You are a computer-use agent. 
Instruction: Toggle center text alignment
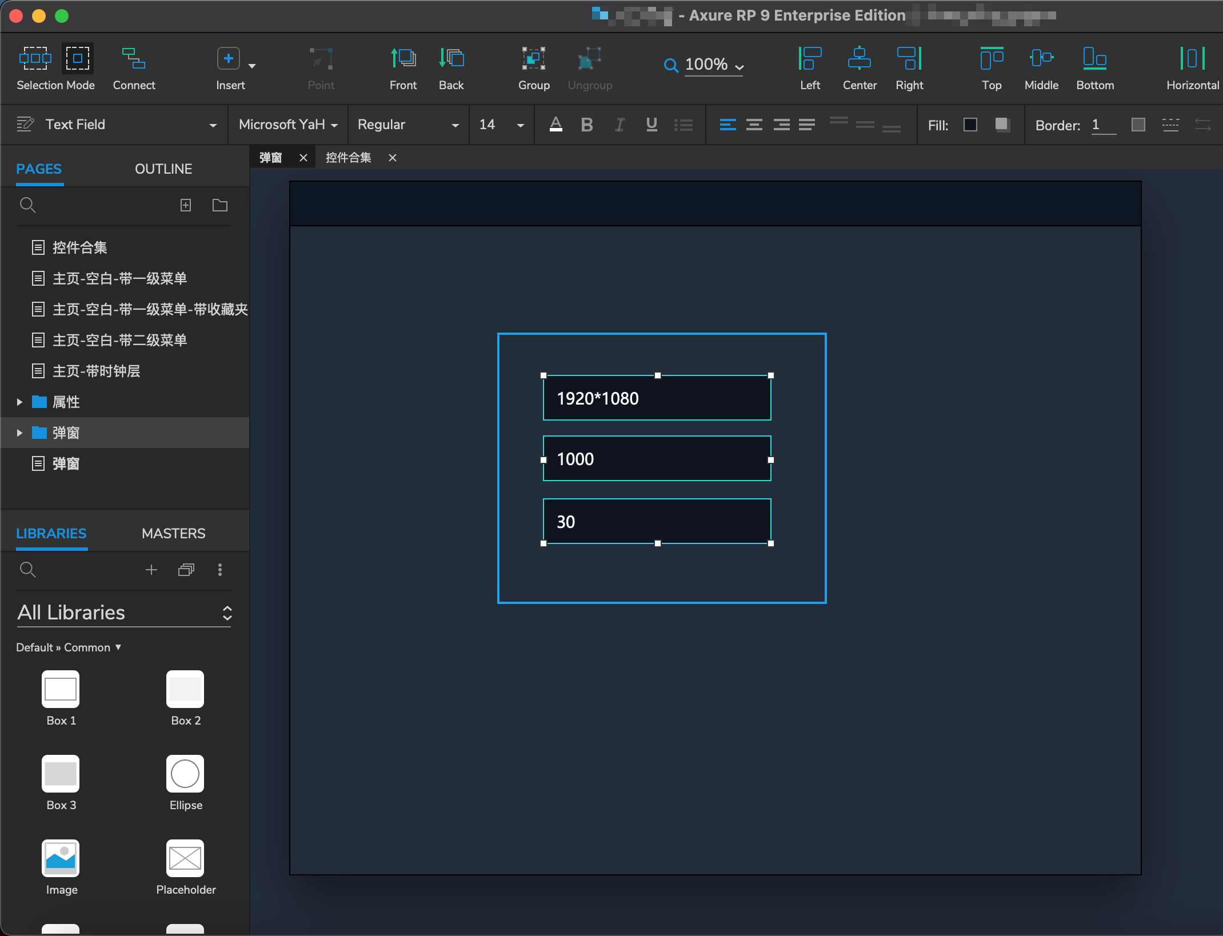754,125
